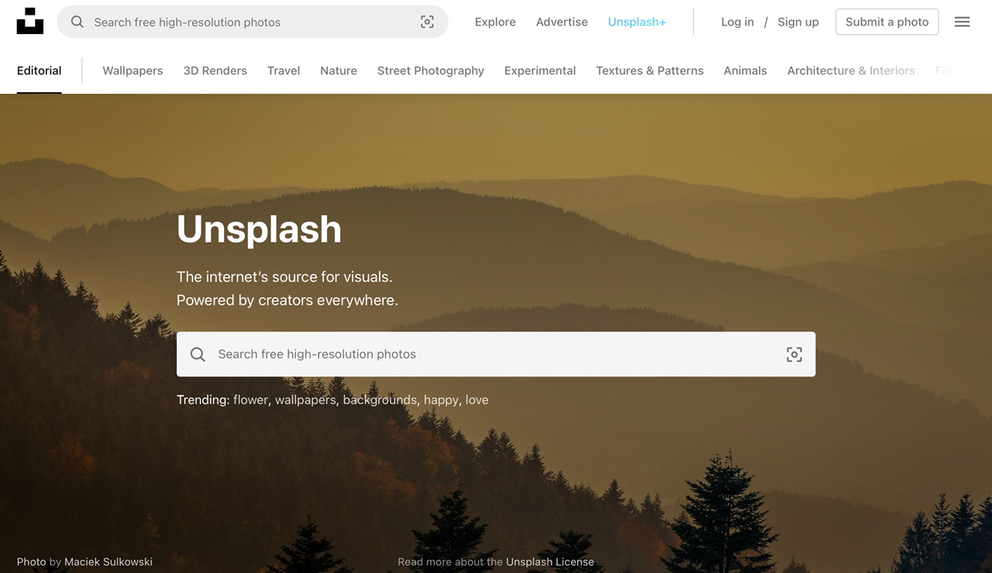Open the Textures & Patterns tab
The width and height of the screenshot is (992, 573).
click(649, 70)
